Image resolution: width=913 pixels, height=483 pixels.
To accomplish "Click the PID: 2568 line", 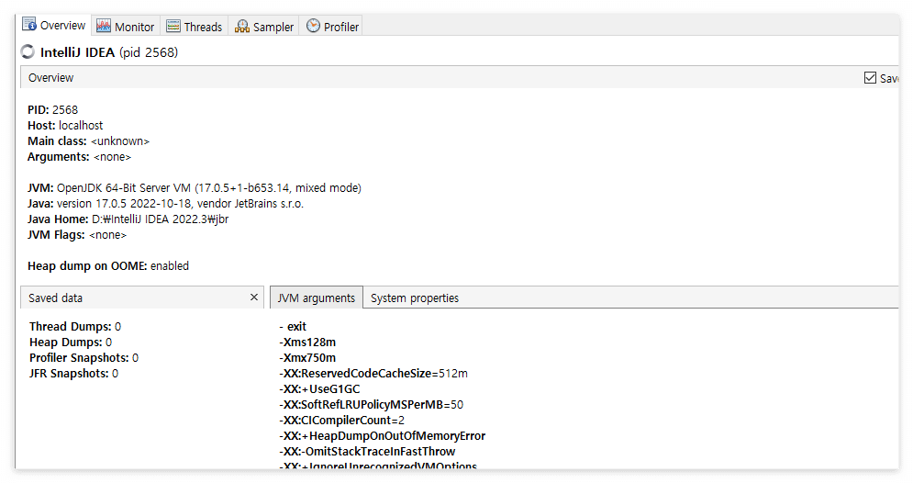I will pos(53,109).
